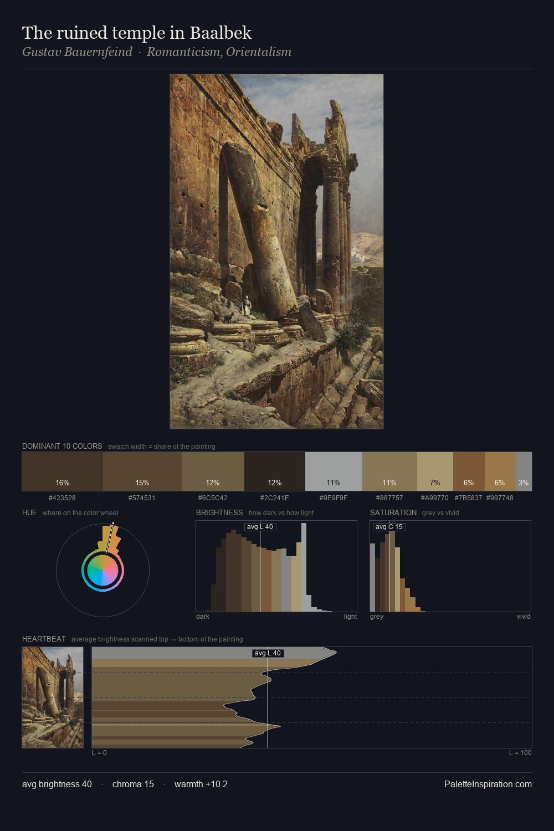Click the HEARTBEAT section heading
Screen dimensions: 554x831
pos(44,639)
